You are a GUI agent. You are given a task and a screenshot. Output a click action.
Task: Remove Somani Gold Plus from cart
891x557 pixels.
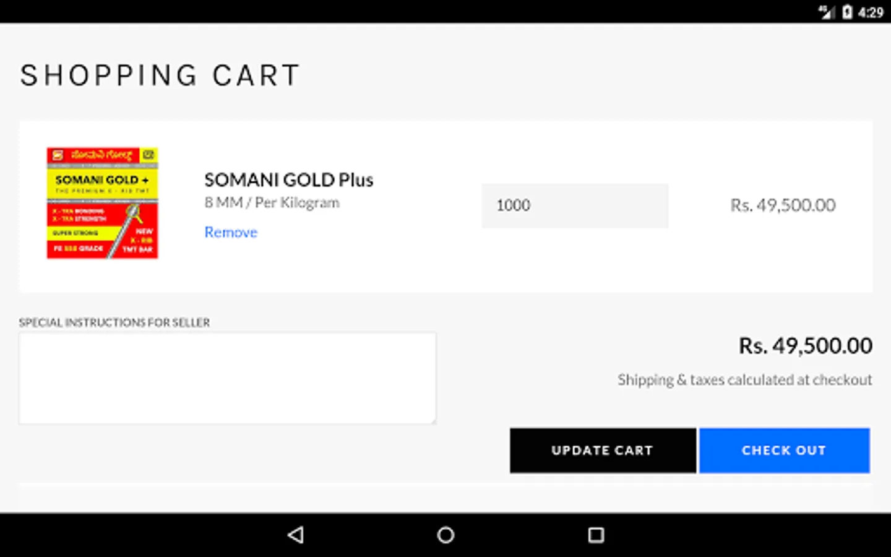pos(231,232)
